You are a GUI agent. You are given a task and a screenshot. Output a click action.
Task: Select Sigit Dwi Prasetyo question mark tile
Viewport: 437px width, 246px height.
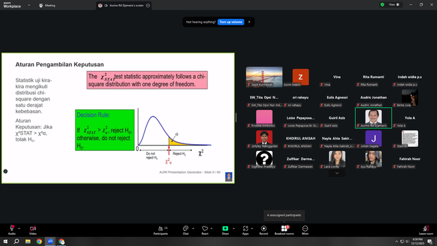[x=264, y=159]
